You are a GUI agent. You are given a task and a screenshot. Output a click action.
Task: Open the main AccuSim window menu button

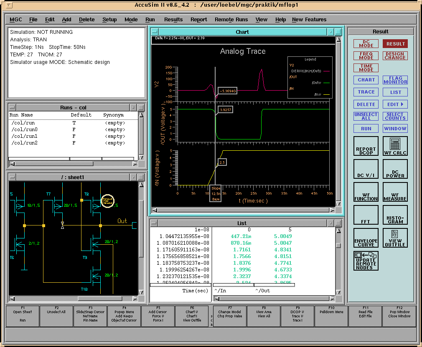(9, 5)
